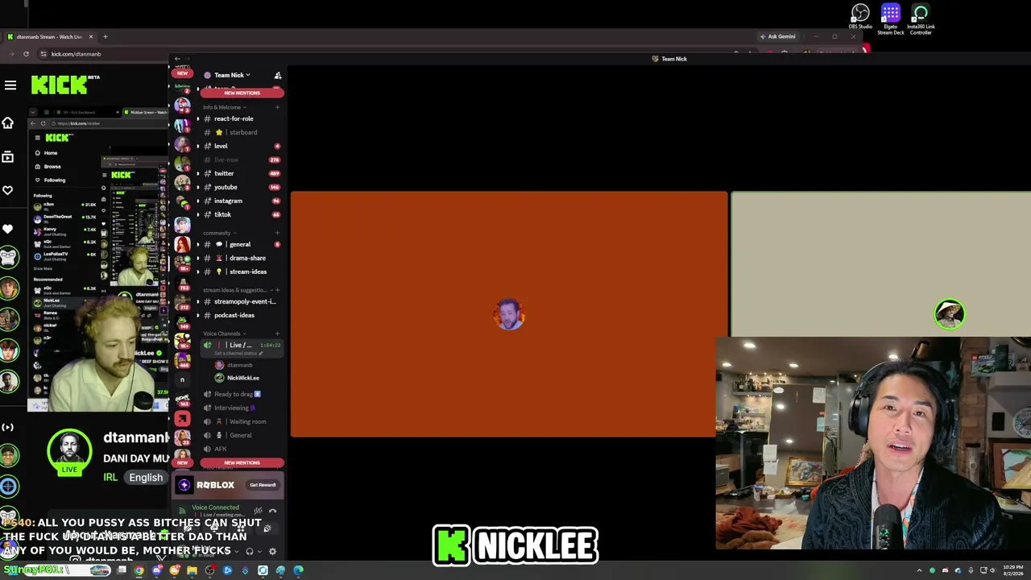Launch Elgato Stream Deck desktop shortcut
This screenshot has width=1031, height=580.
coord(890,19)
